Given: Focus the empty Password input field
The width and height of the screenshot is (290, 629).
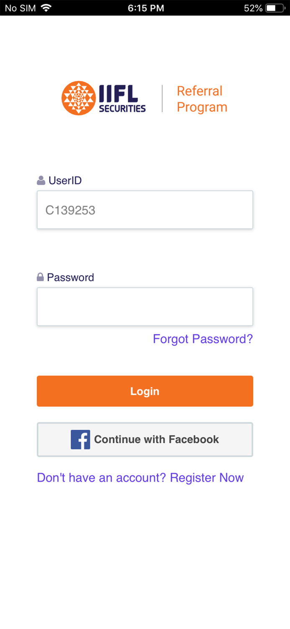Looking at the screenshot, I should click(145, 306).
